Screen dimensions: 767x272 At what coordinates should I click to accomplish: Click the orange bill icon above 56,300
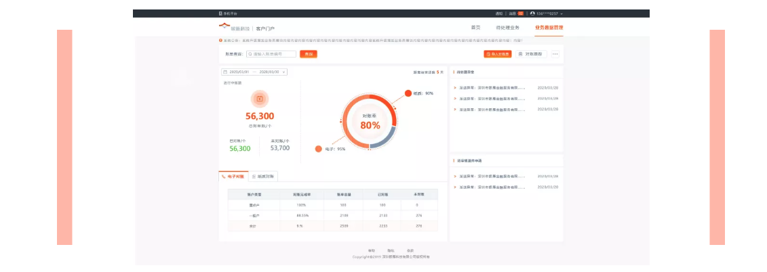259,99
